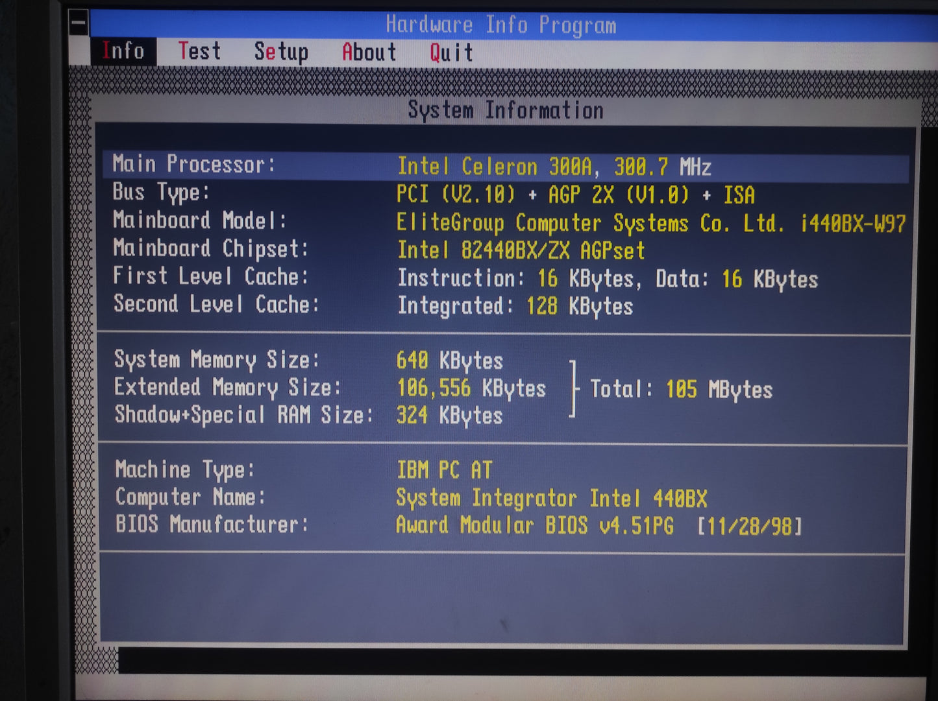Open the About menu
Image resolution: width=938 pixels, height=701 pixels.
[369, 53]
